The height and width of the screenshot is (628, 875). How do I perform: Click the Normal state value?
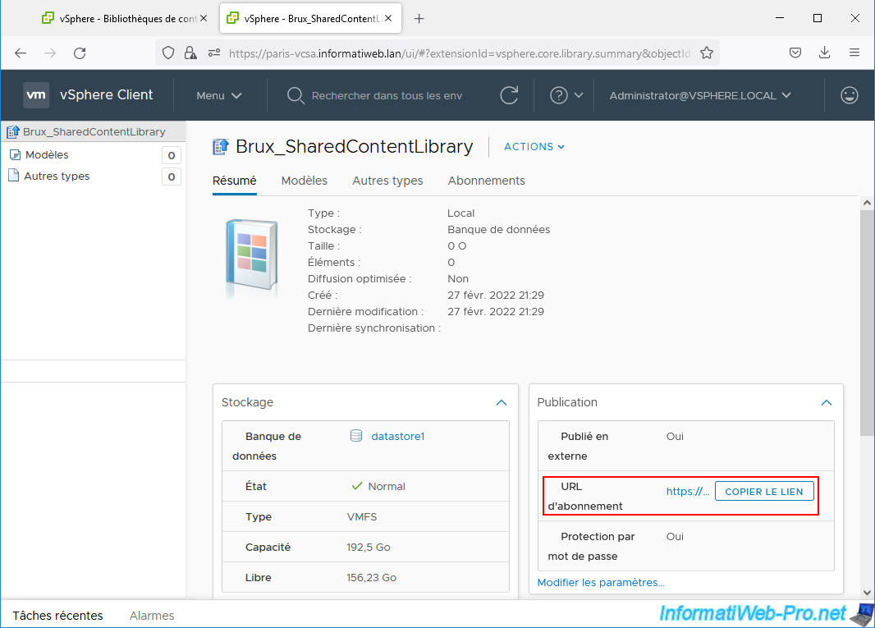pyautogui.click(x=386, y=486)
